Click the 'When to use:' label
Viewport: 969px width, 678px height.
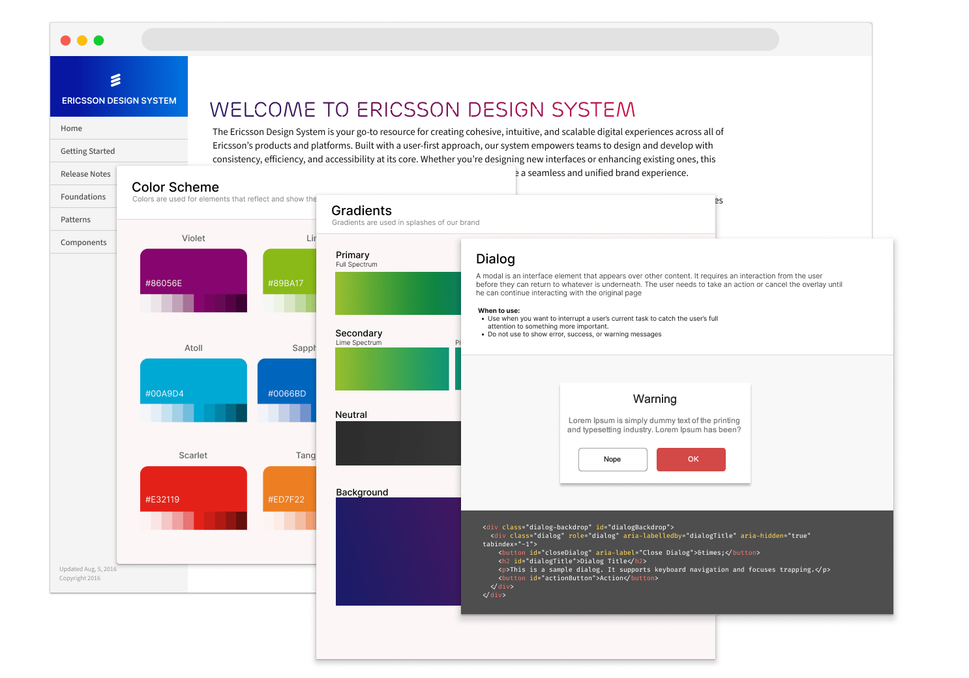coord(499,311)
